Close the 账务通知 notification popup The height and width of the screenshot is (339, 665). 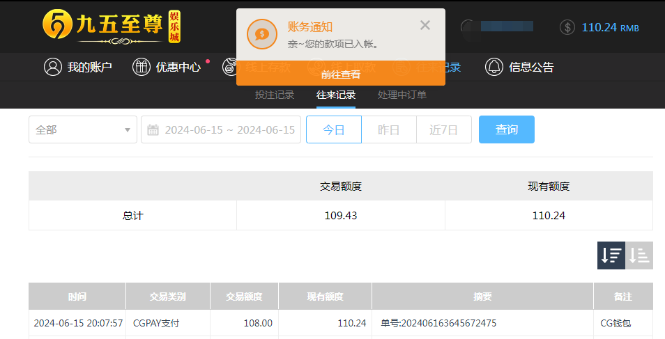(425, 26)
